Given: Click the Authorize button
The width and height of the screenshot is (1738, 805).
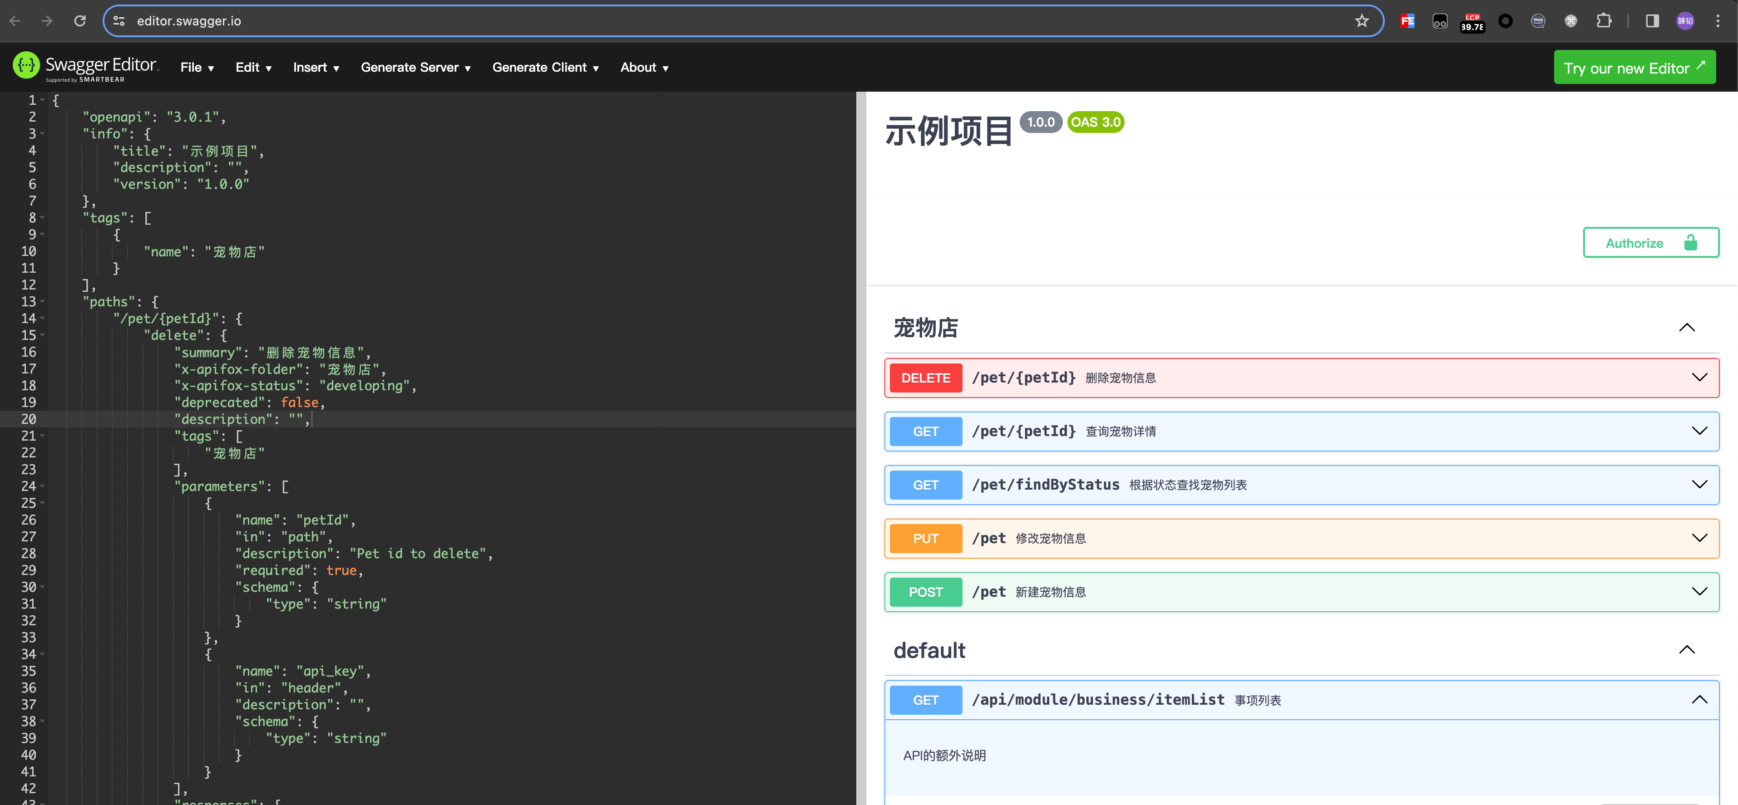Looking at the screenshot, I should pyautogui.click(x=1650, y=243).
